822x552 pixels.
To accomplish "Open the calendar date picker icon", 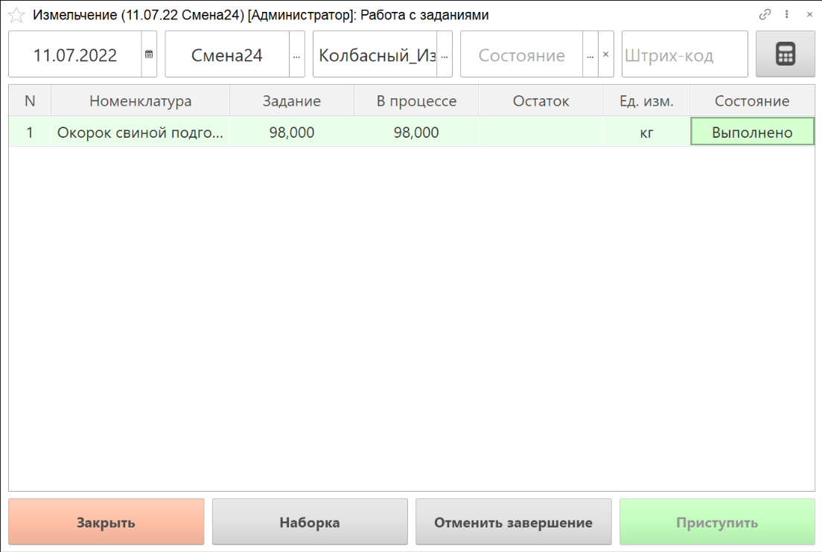I will [x=149, y=54].
